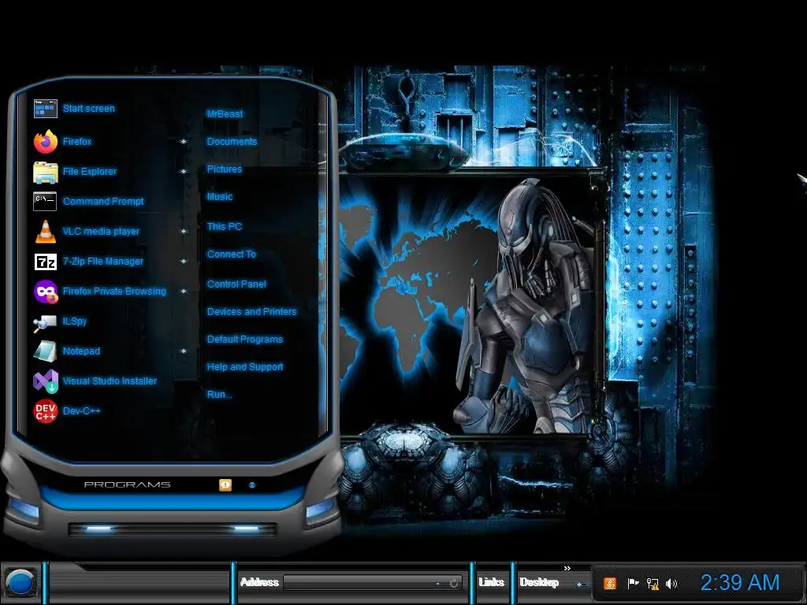Click the Desktop toolbar label
The width and height of the screenshot is (807, 605).
[x=539, y=582]
